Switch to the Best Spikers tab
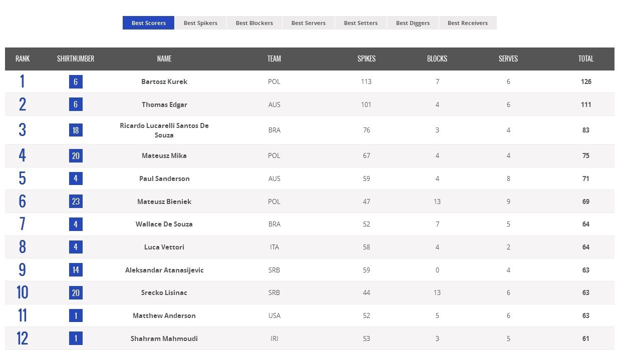The width and height of the screenshot is (617, 350). pyautogui.click(x=200, y=23)
